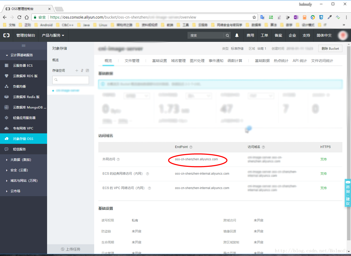Switch to the 图片处理 tab
The image size is (351, 256).
(197, 61)
